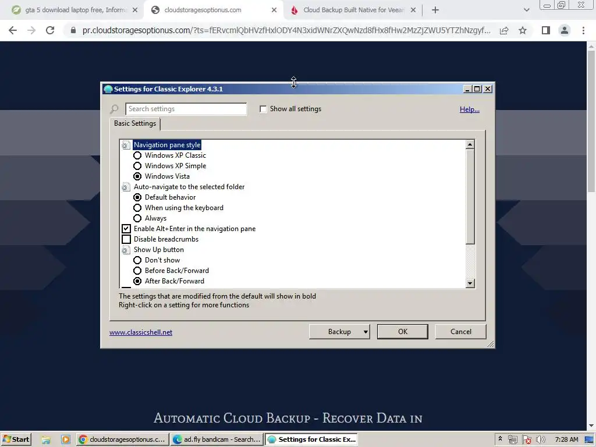Open Settings for Classic Explorer taskbar button

point(311,439)
